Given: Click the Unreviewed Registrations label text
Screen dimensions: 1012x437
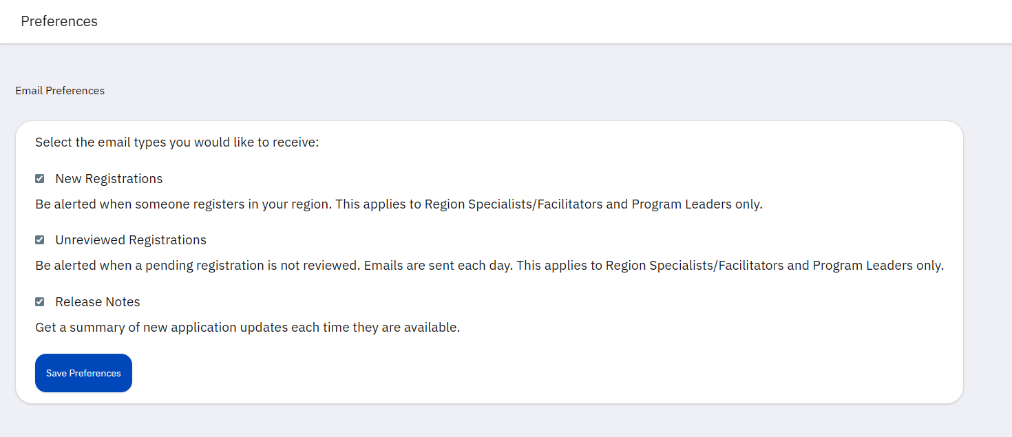Looking at the screenshot, I should point(131,239).
